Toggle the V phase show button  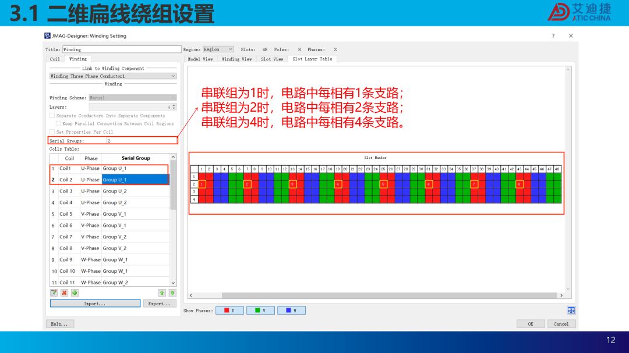coord(260,311)
